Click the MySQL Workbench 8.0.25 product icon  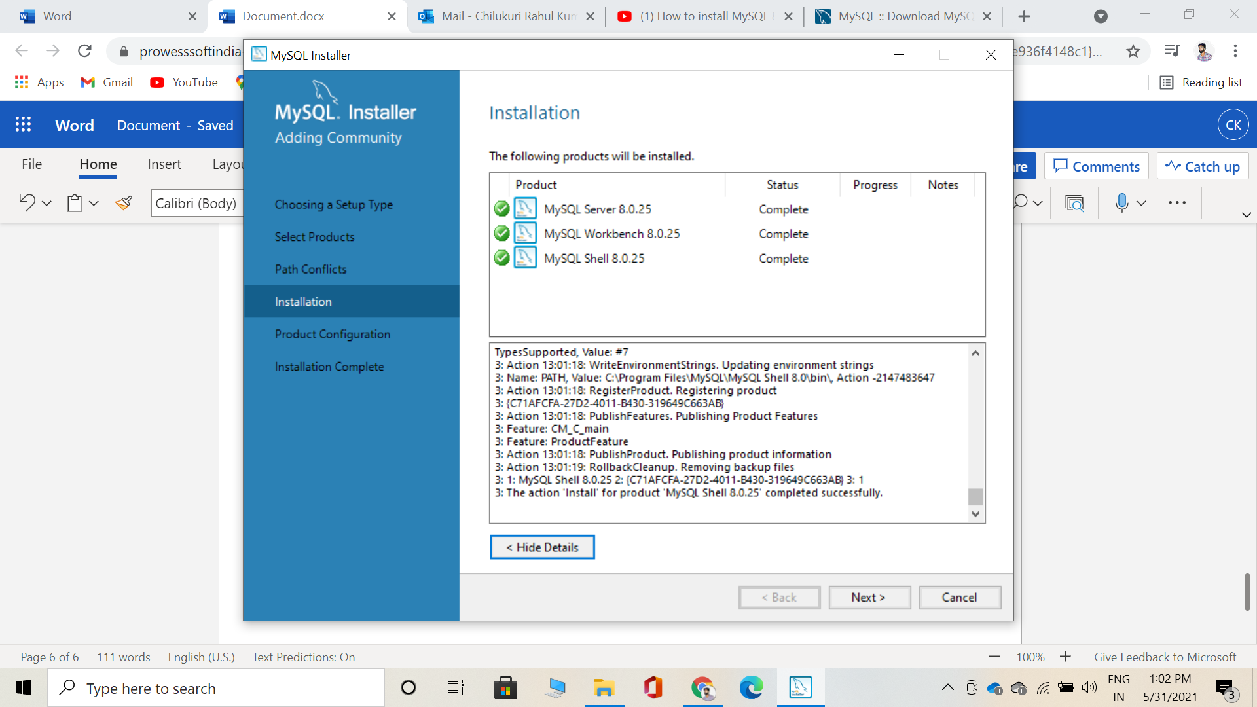[x=525, y=233]
